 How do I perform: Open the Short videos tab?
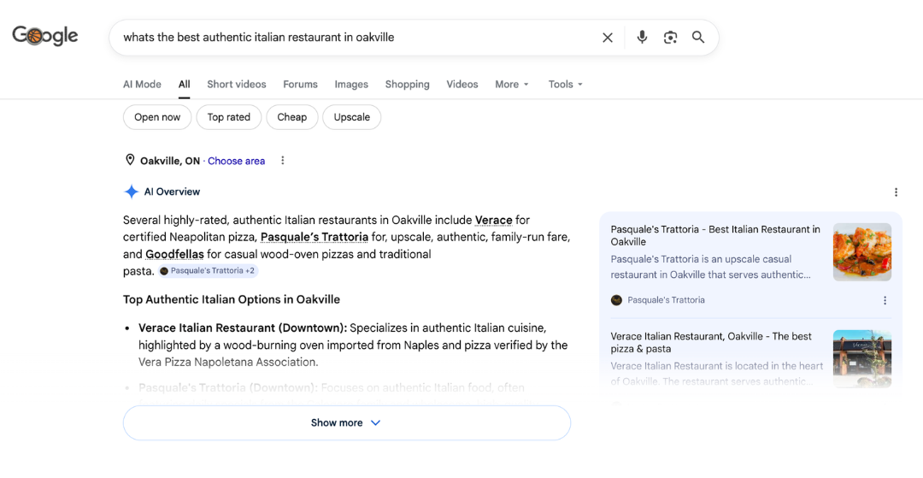pyautogui.click(x=237, y=84)
